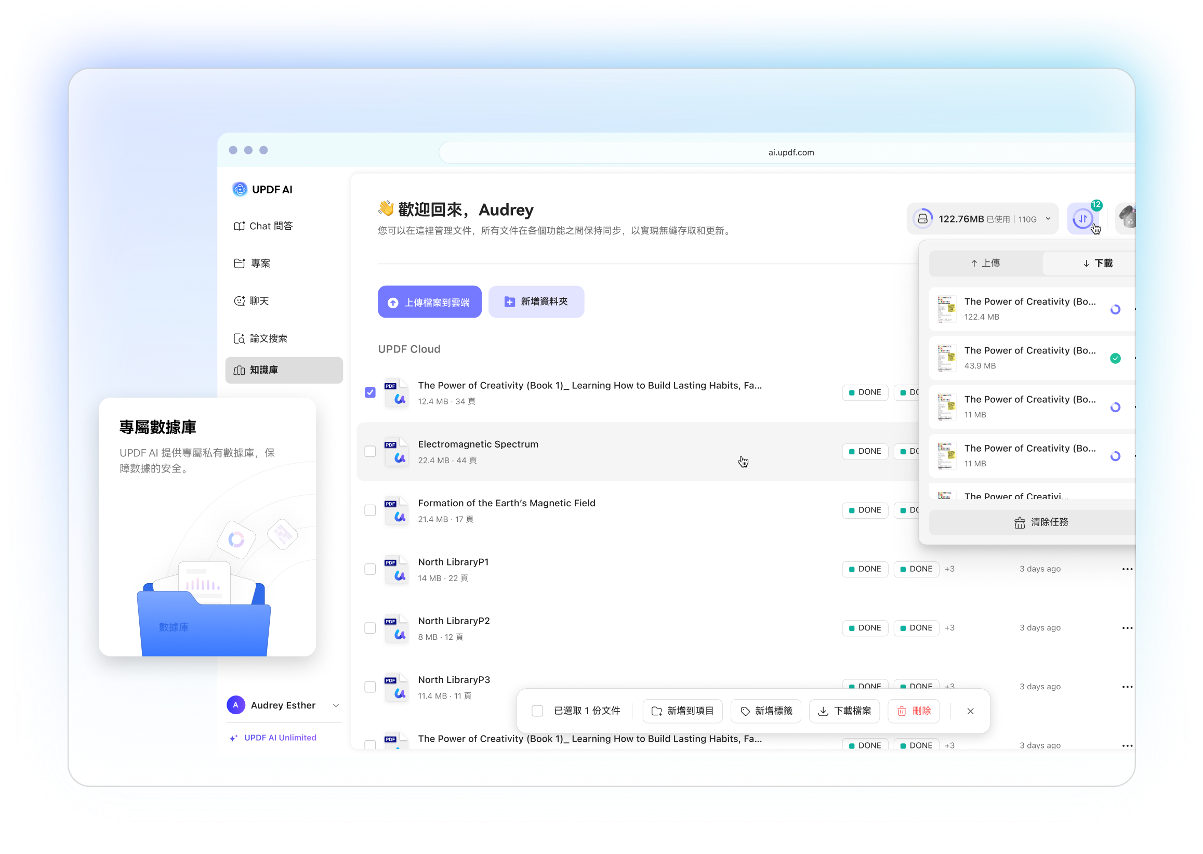Click 下載檔案 button
The width and height of the screenshot is (1203, 854).
coord(844,711)
